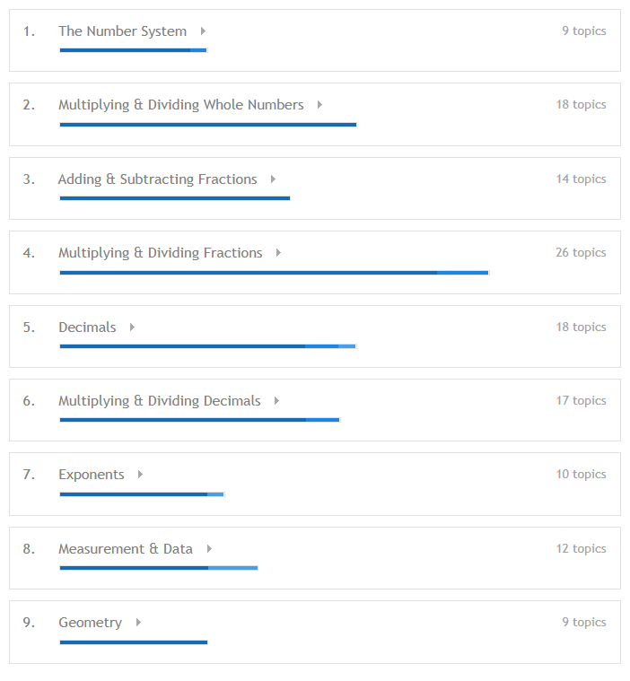Image resolution: width=630 pixels, height=681 pixels.
Task: Click the arrow beside Exponents
Action: click(140, 475)
